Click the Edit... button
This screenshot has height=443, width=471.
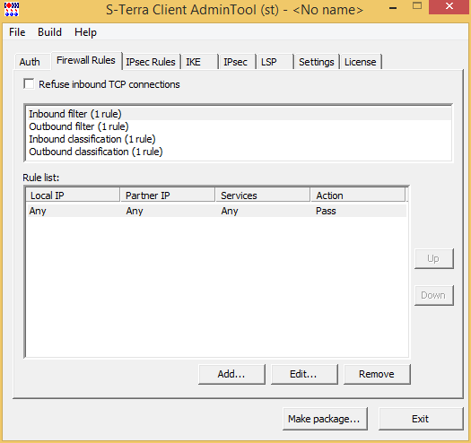point(304,374)
